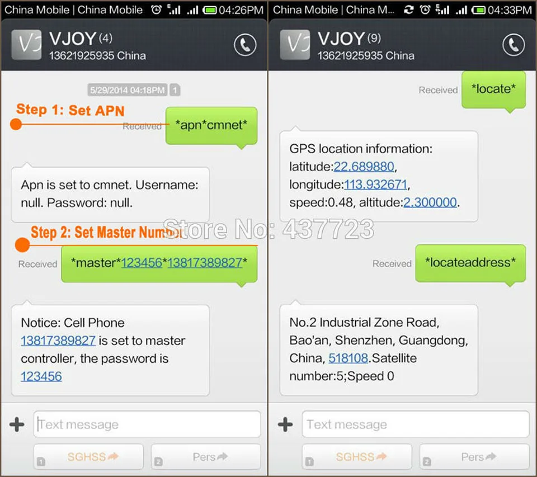
Task: Focus the left Text message input field
Action: coord(147,424)
